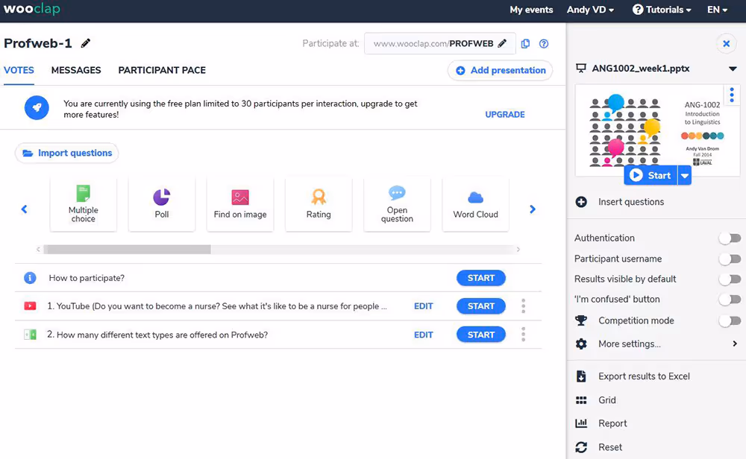
Task: Switch to the VOTES tab
Action: (19, 70)
